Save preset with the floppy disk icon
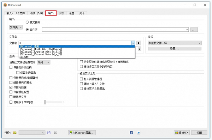The height and width of the screenshot is (140, 212). point(49,133)
